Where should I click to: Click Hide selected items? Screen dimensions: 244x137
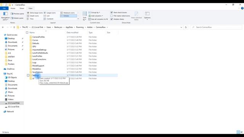tap(136, 16)
